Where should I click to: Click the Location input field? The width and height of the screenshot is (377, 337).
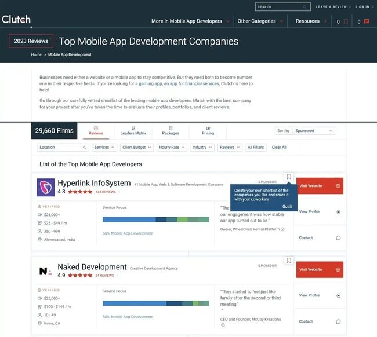[63, 147]
